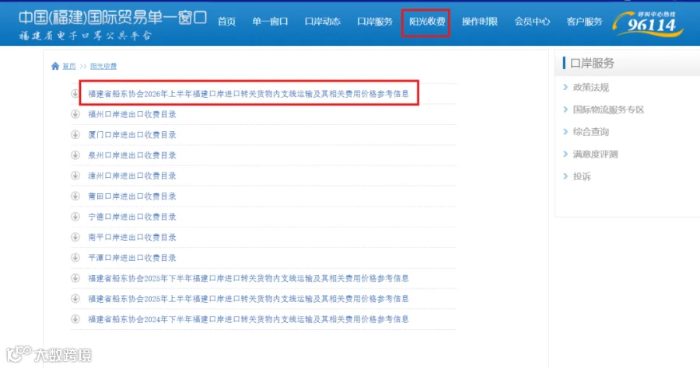
Task: Open the 会员中心 navigation menu
Action: (x=532, y=22)
